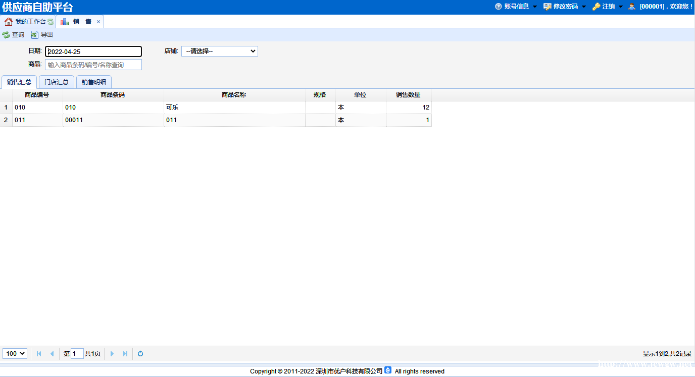Expand the 账号信息 menu
695x377 pixels.
tap(516, 7)
